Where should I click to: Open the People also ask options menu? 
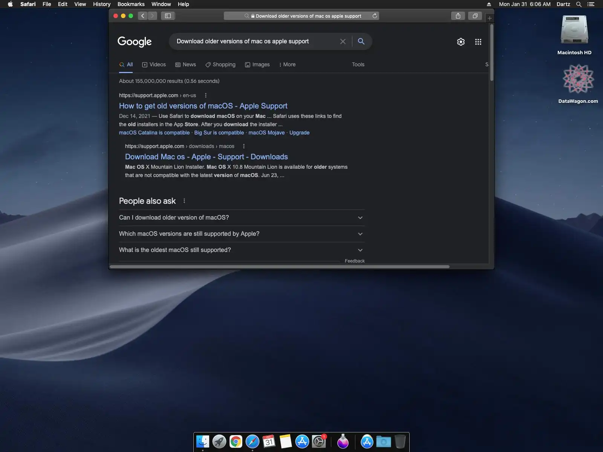pos(184,201)
